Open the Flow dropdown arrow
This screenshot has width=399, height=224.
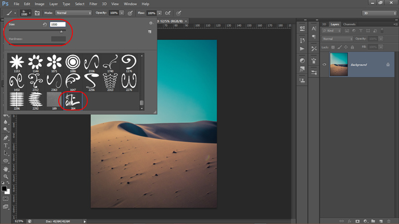[x=160, y=13]
